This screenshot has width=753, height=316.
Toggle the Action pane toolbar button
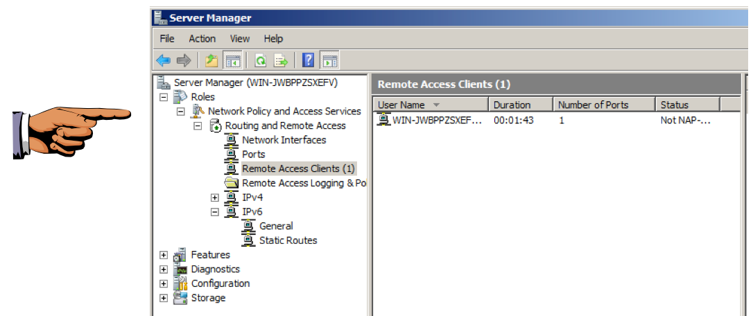pyautogui.click(x=329, y=61)
